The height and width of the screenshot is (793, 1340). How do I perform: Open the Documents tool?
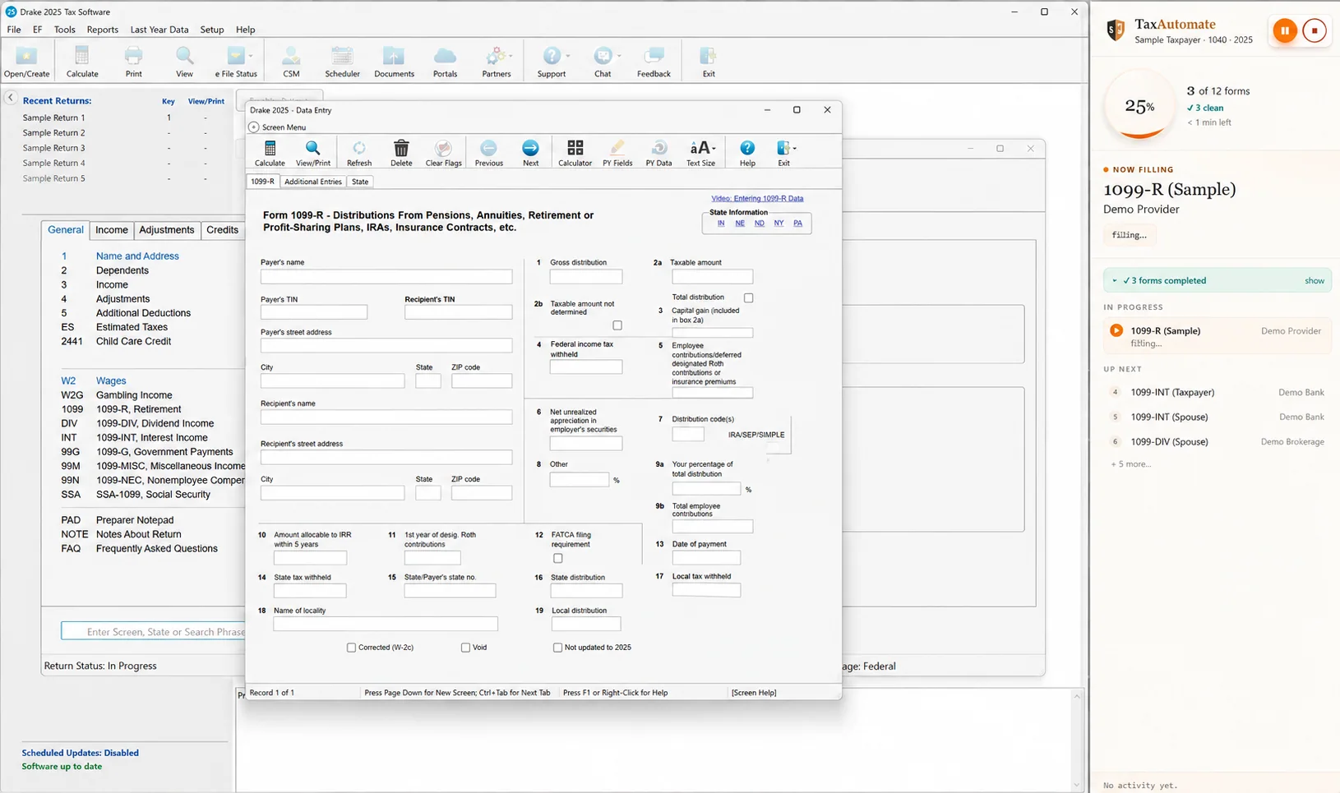tap(394, 62)
